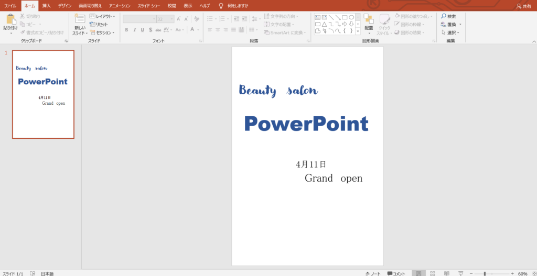Image resolution: width=537 pixels, height=276 pixels.
Task: Expand the shapes gallery More arrow
Action: tap(358, 31)
